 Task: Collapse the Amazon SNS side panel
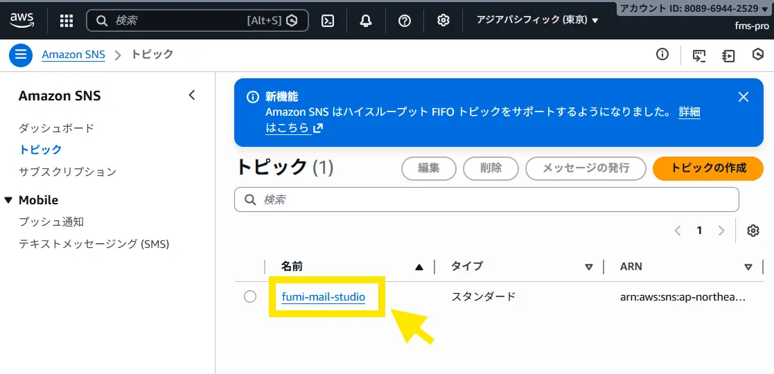[x=192, y=96]
